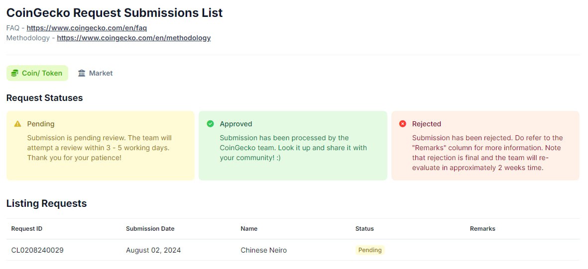The width and height of the screenshot is (588, 269).
Task: Open the CoinGecko FAQ link
Action: pos(87,28)
